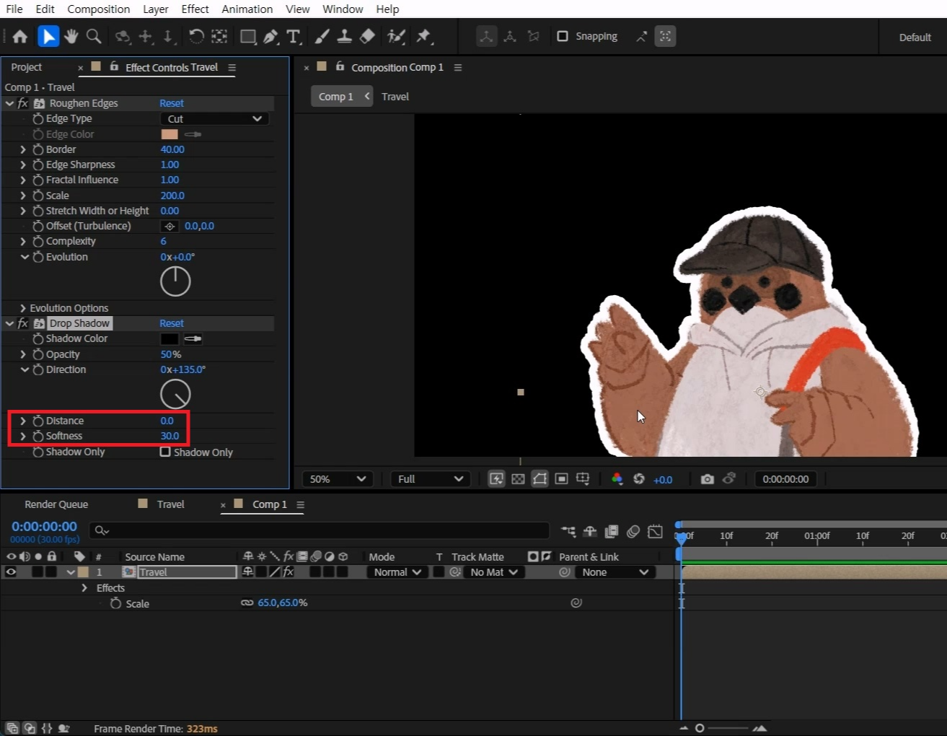Click the Edge Color swatch
947x736 pixels.
point(169,134)
